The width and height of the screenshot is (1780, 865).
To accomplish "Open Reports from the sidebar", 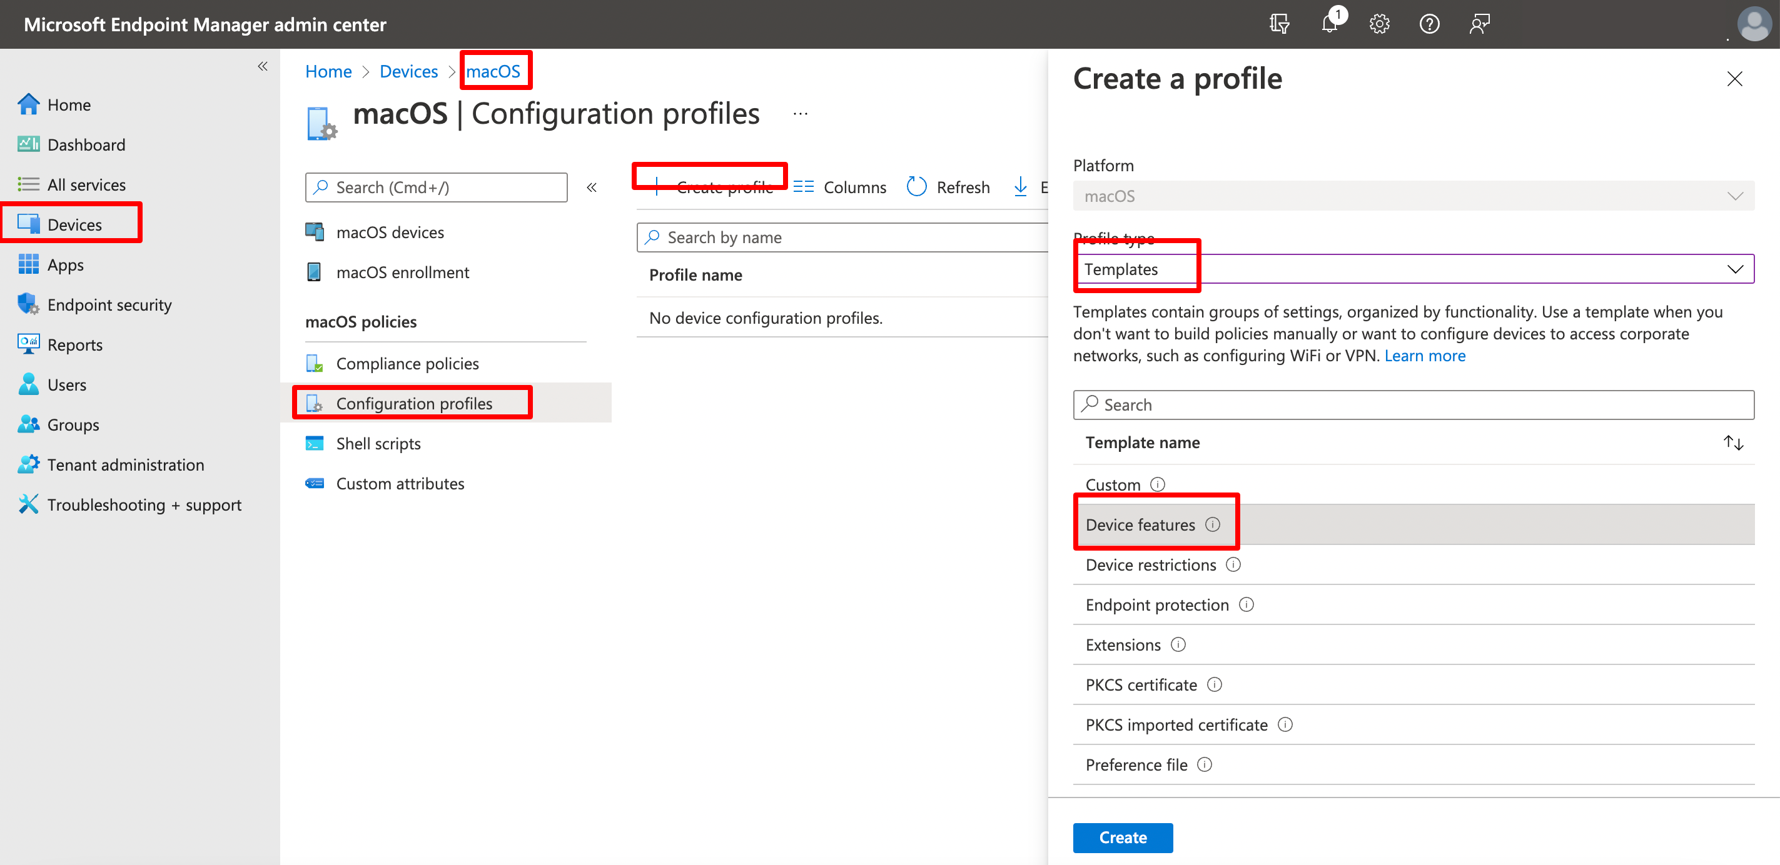I will pos(74,344).
